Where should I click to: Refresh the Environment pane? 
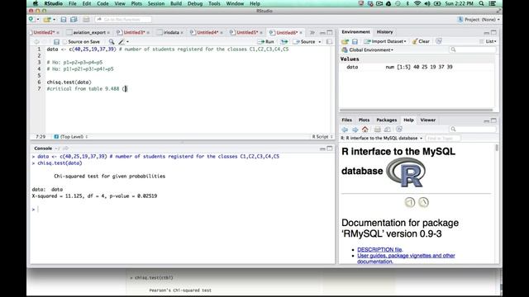(439, 41)
